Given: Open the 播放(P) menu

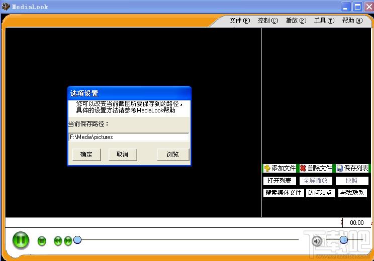Looking at the screenshot, I should coord(296,21).
